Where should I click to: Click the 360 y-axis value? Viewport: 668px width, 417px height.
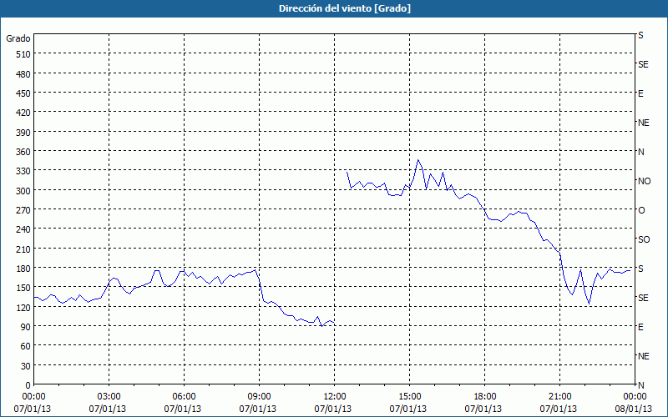(23, 152)
